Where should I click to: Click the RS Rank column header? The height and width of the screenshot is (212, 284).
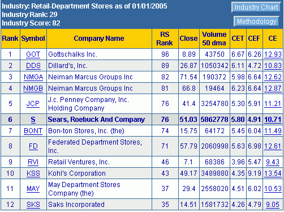pyautogui.click(x=165, y=39)
